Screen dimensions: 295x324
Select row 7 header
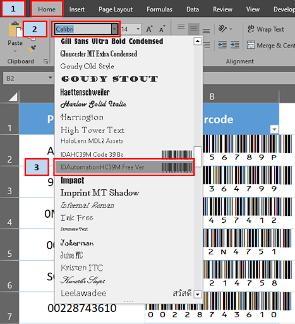tap(9, 308)
